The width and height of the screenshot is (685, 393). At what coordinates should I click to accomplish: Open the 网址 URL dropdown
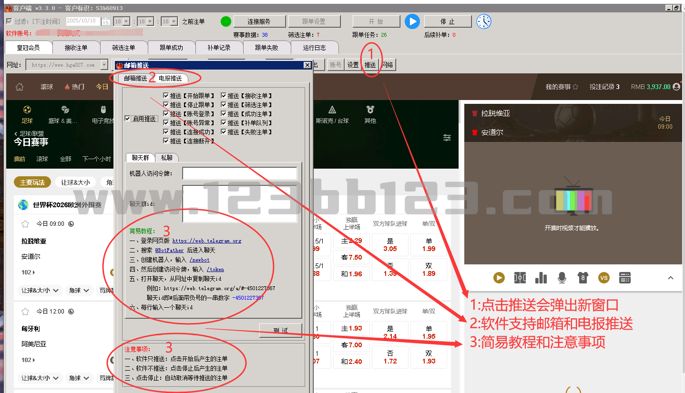point(104,65)
